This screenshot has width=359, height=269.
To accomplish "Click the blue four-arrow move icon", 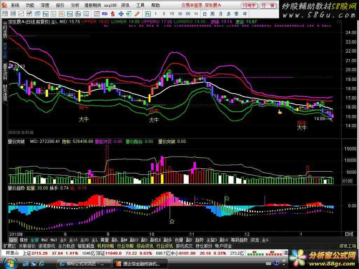I will [x=121, y=14].
